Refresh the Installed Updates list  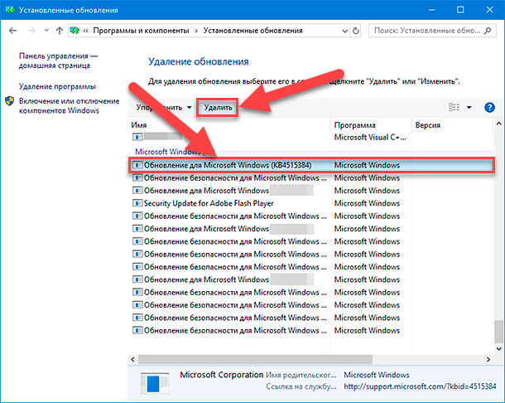click(355, 31)
